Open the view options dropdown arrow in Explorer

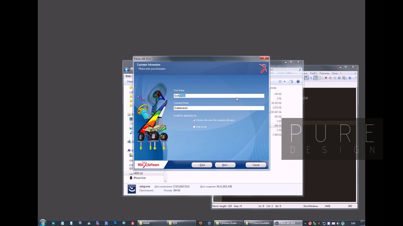pos(284,82)
